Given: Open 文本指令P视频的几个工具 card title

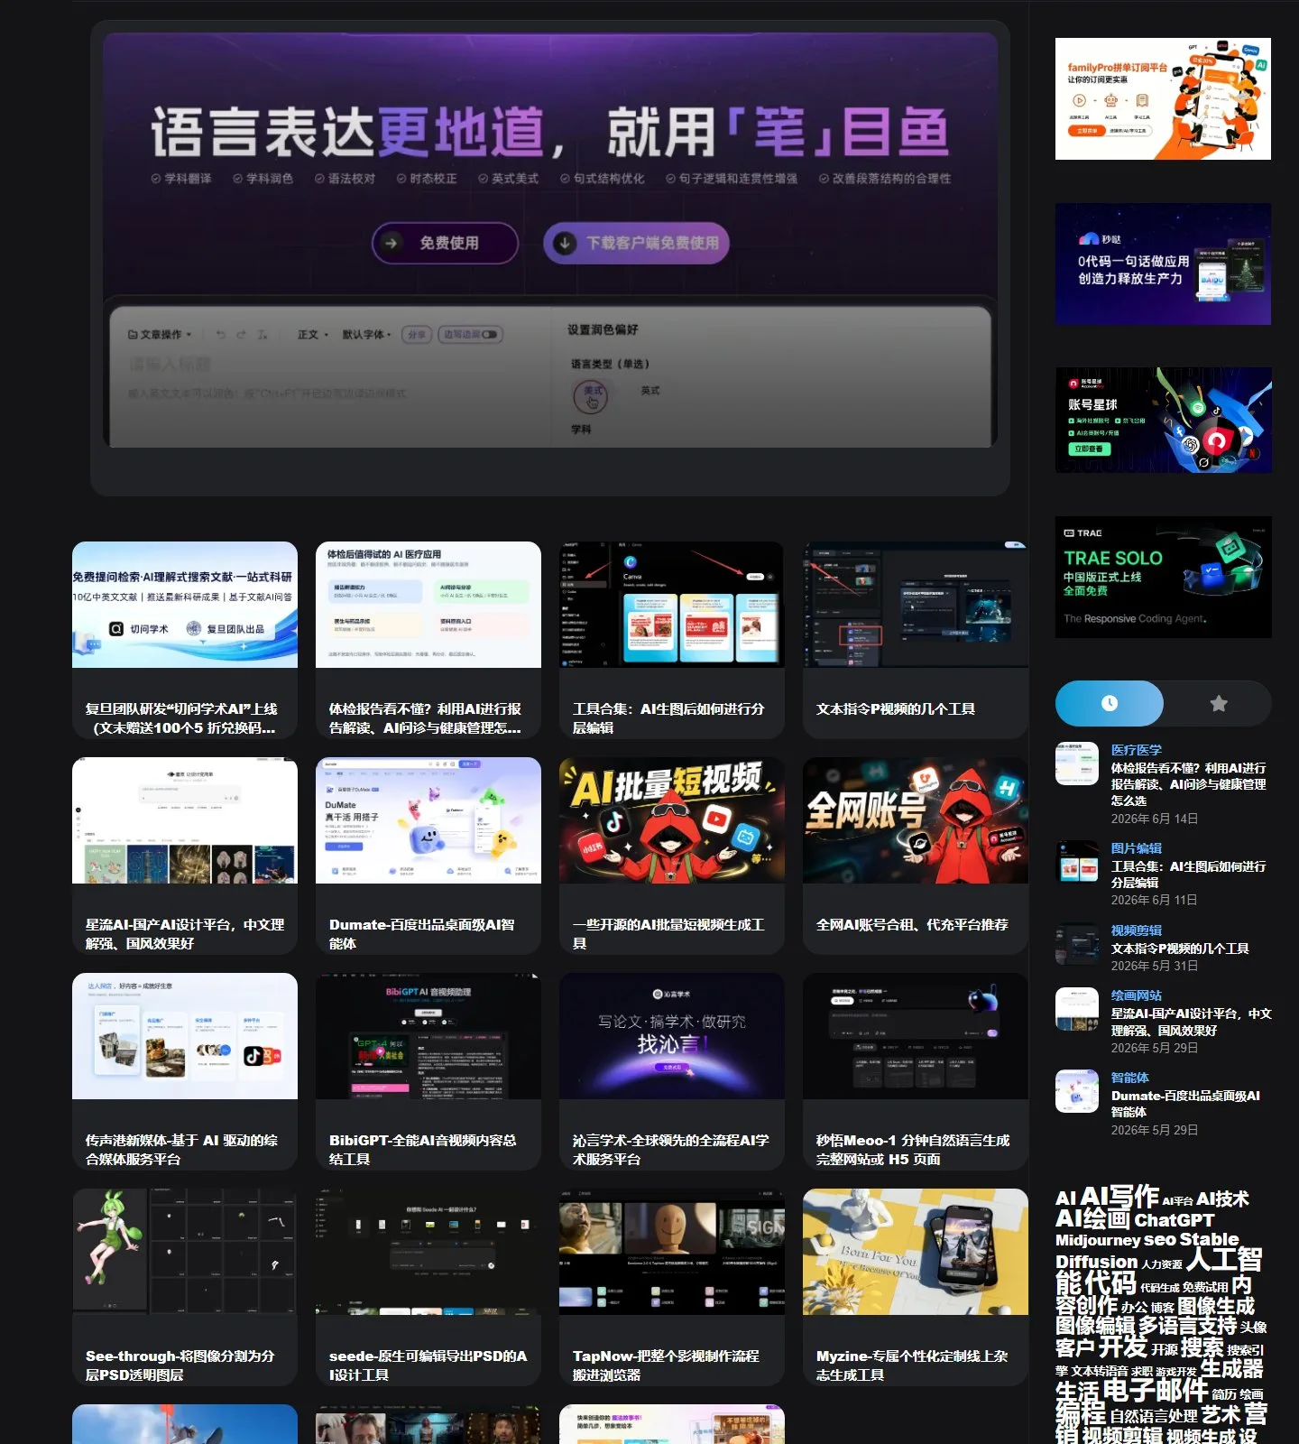Looking at the screenshot, I should 896,709.
